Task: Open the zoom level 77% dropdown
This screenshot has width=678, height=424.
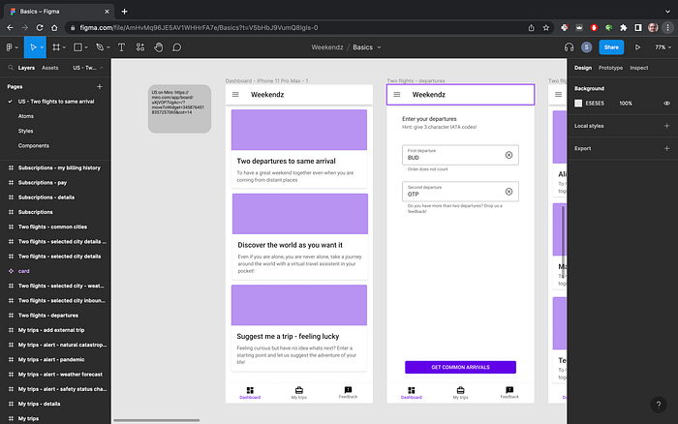Action: [x=662, y=46]
